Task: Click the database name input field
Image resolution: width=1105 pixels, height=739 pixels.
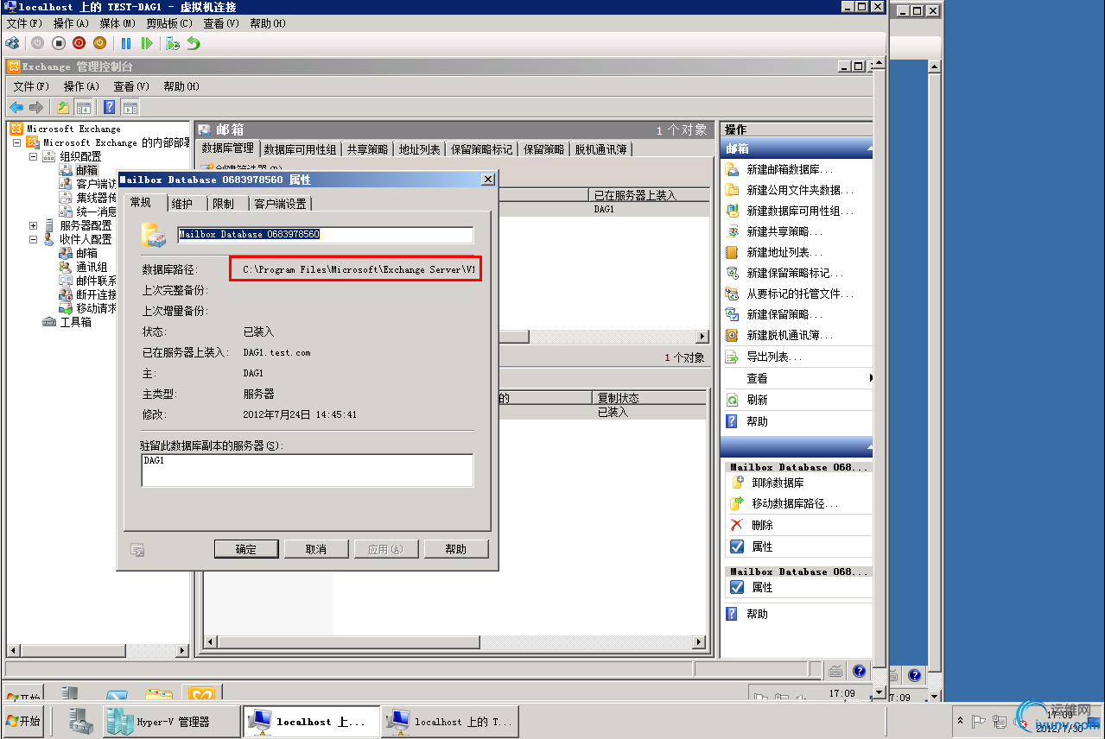Action: [325, 235]
